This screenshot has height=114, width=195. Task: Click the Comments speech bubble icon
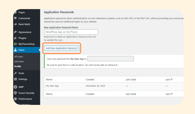pyautogui.click(x=15, y=18)
